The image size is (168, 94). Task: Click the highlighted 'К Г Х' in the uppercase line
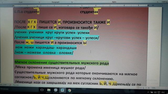click(x=32, y=22)
